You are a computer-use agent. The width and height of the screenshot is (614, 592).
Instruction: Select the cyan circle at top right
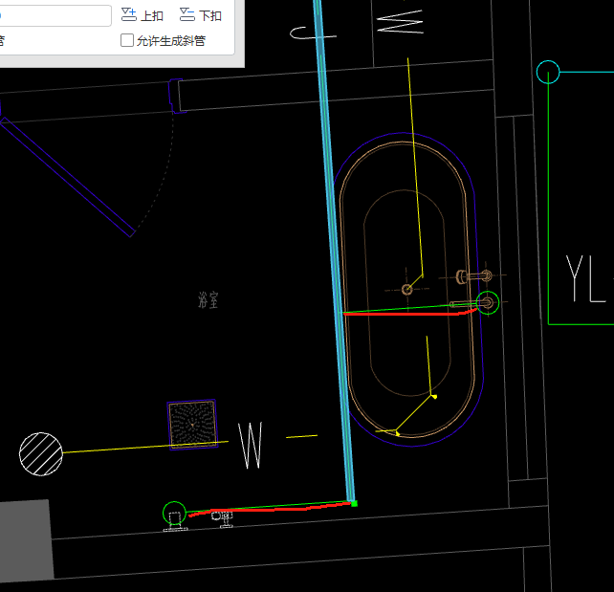pyautogui.click(x=548, y=72)
